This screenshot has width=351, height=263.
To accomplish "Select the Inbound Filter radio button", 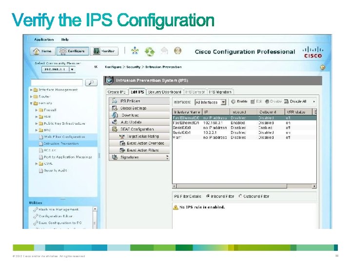I will (x=208, y=196).
